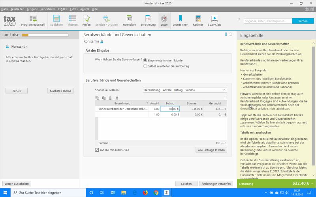
Task: Launch the Rechner calculator tool
Action: coord(198,20)
